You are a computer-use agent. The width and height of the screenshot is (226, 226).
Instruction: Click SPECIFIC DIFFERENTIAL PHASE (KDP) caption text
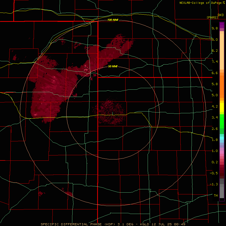[x=78, y=224]
